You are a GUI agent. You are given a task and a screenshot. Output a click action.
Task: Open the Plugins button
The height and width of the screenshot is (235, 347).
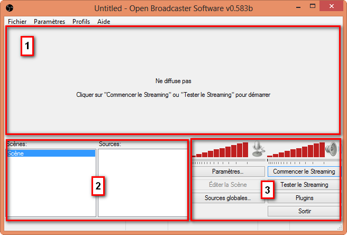pyautogui.click(x=304, y=198)
